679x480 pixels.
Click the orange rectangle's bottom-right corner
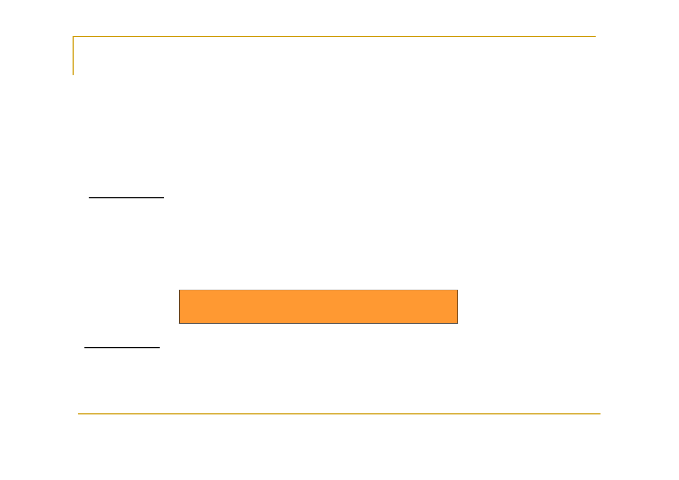click(458, 323)
